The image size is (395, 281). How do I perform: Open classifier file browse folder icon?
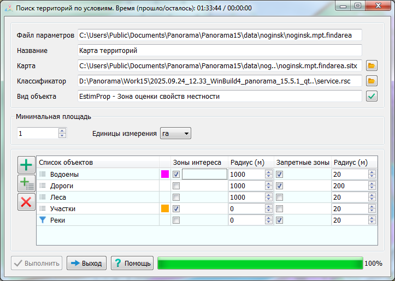(372, 81)
